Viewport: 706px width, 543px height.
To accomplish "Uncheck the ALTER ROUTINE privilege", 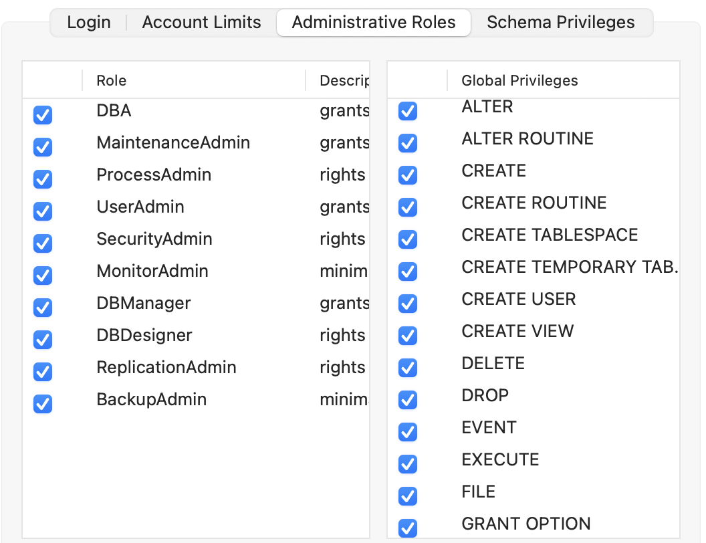I will click(408, 143).
